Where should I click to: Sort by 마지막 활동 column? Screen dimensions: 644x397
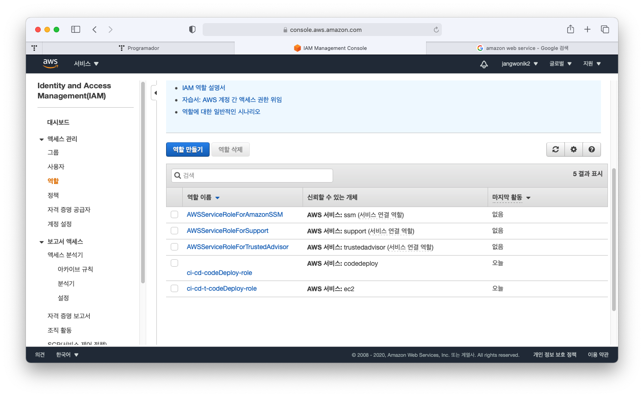(x=511, y=197)
